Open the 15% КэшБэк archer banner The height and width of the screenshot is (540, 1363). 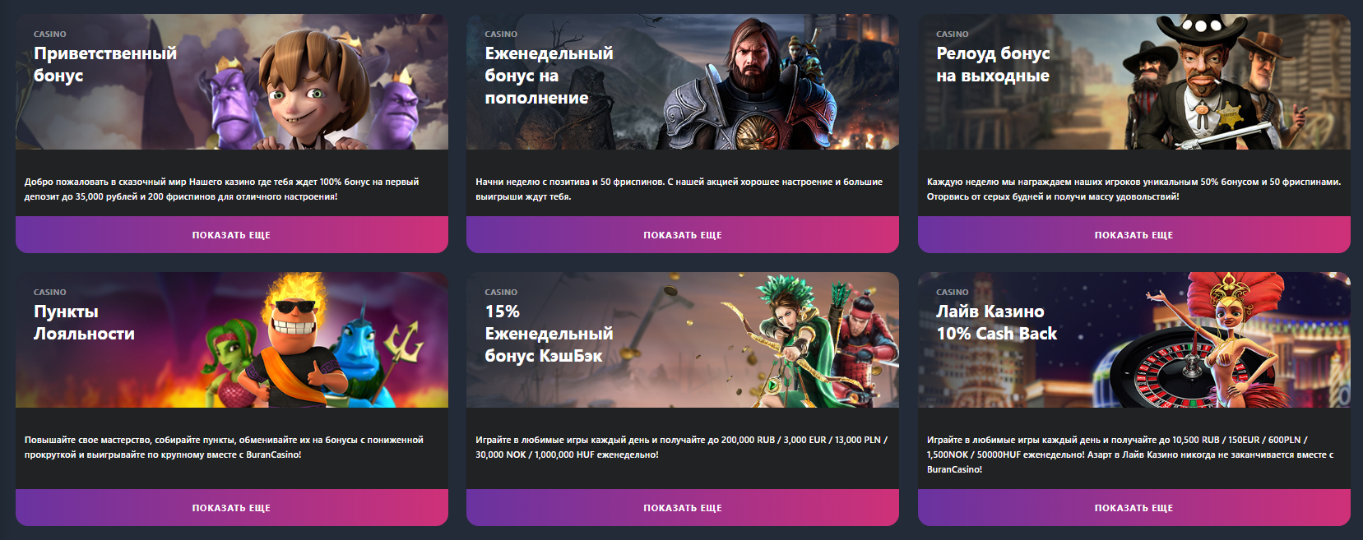coord(683,340)
